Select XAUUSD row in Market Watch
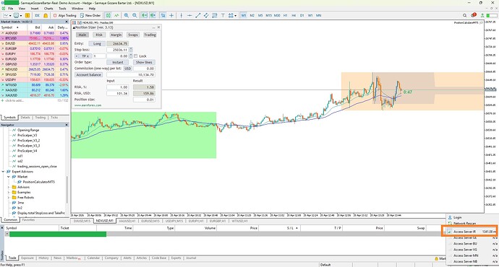Image resolution: width=499 pixels, height=267 pixels. tap(35, 95)
